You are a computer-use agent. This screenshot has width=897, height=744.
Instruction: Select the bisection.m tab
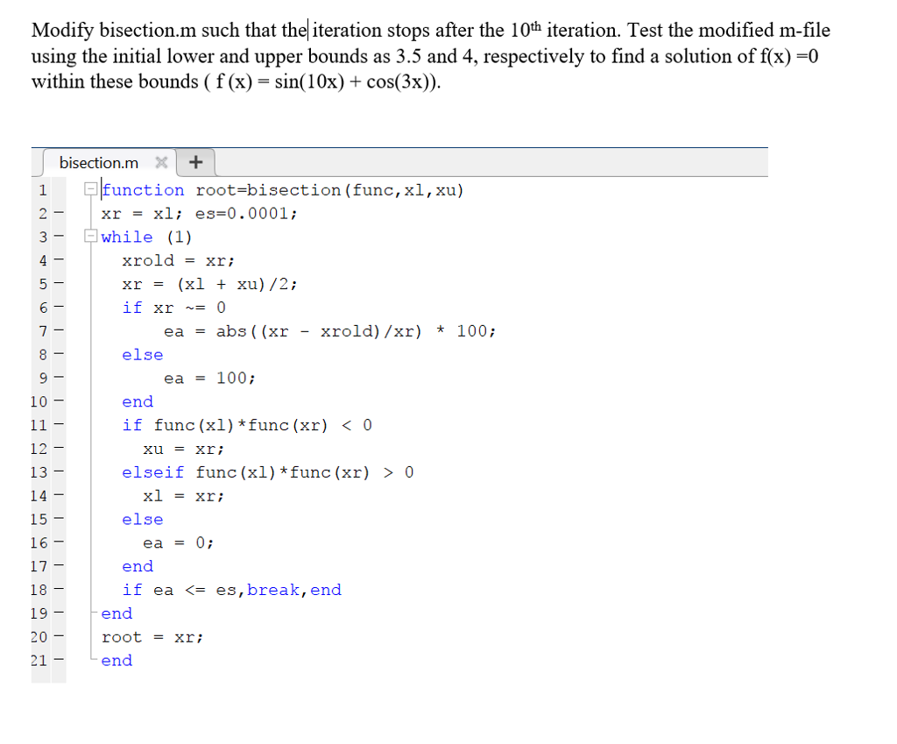click(x=99, y=162)
